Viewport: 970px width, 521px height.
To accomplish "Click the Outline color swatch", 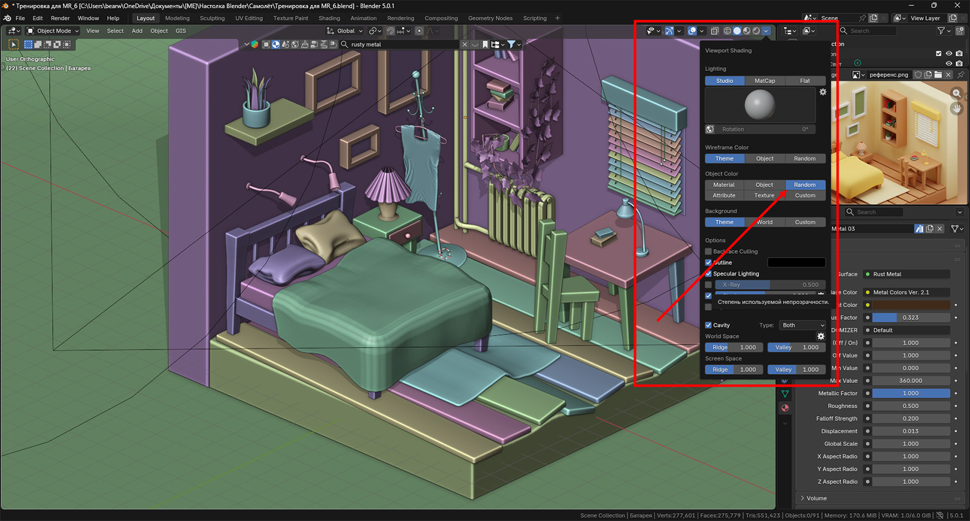I will (x=796, y=263).
